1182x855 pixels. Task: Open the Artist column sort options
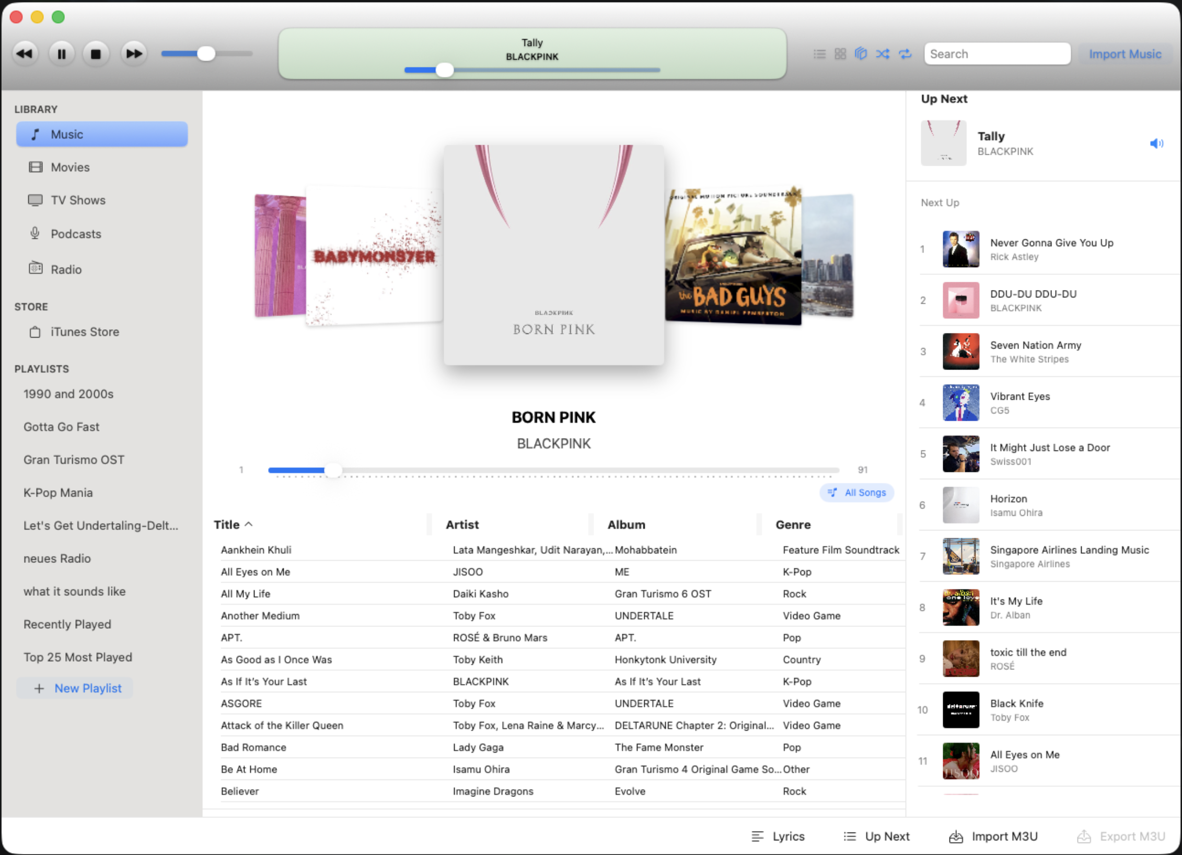tap(461, 524)
